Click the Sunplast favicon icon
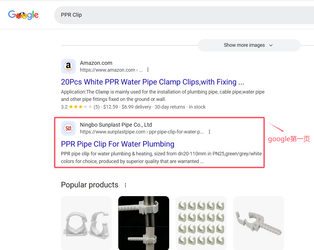 [68, 128]
